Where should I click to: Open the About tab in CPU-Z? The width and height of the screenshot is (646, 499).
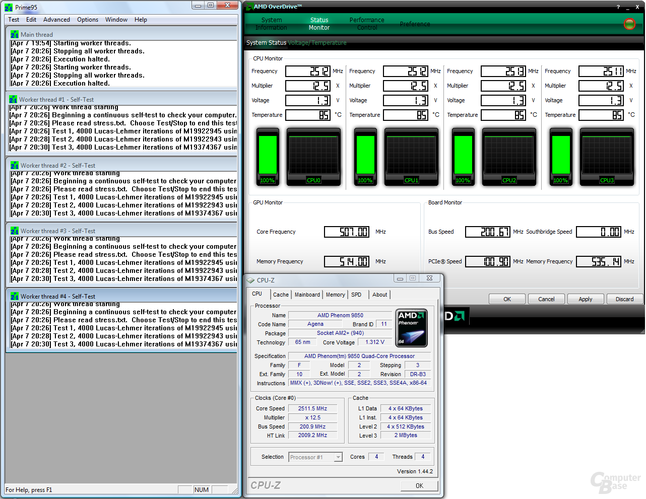[x=380, y=295]
